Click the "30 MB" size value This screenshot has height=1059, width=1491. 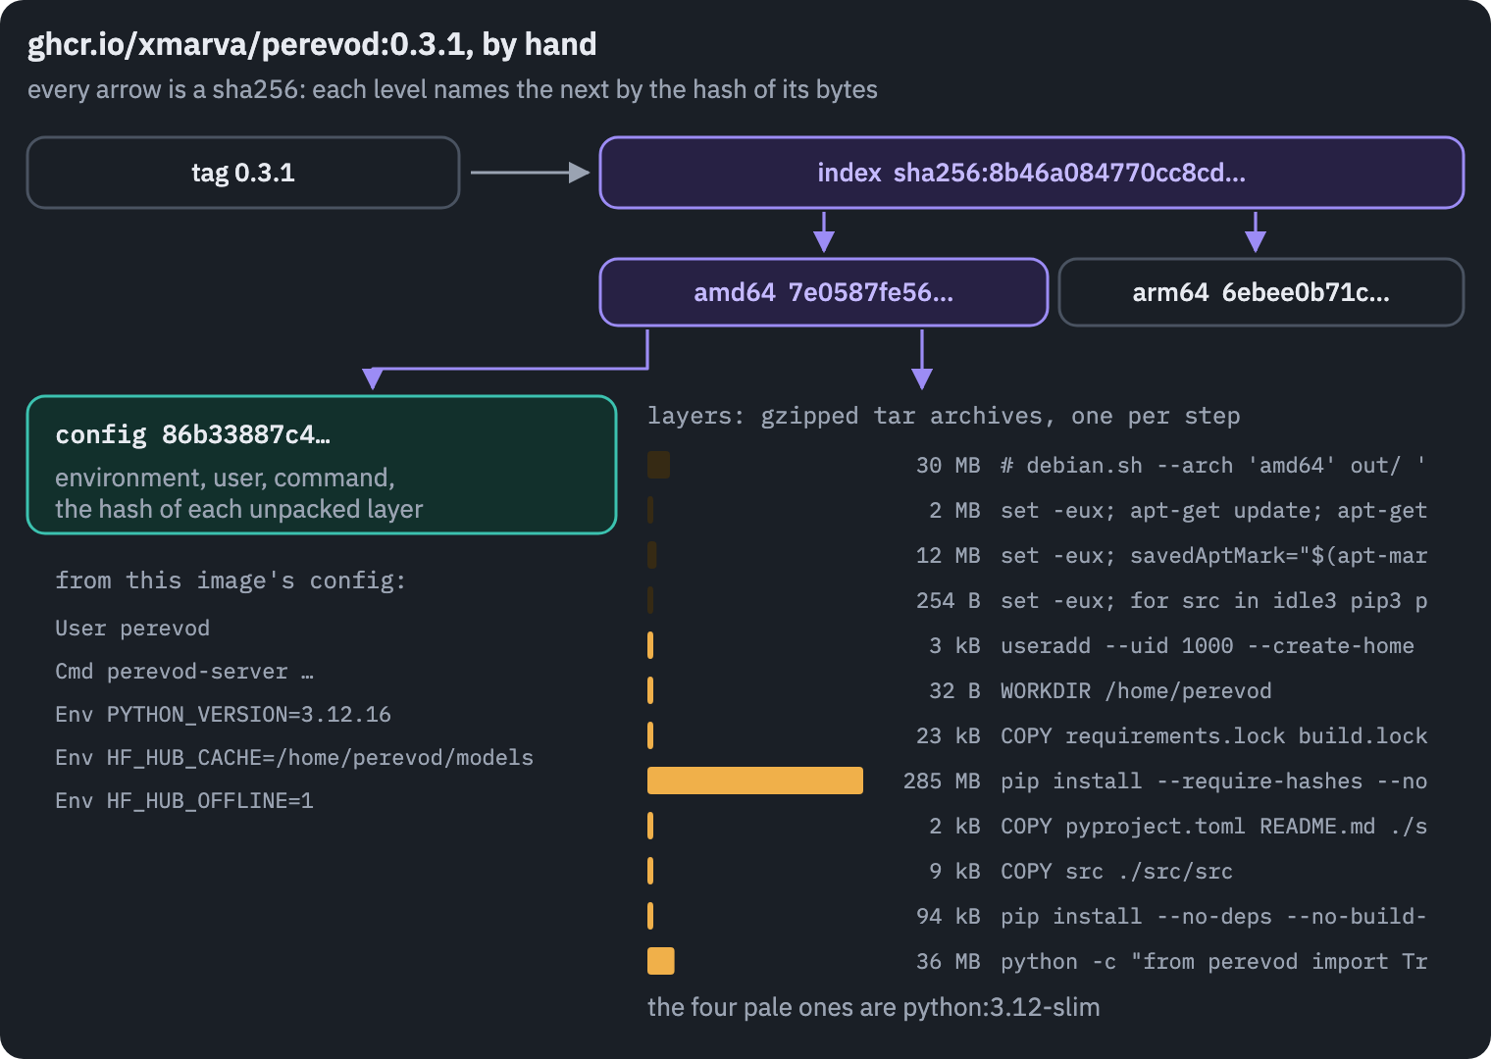point(949,465)
